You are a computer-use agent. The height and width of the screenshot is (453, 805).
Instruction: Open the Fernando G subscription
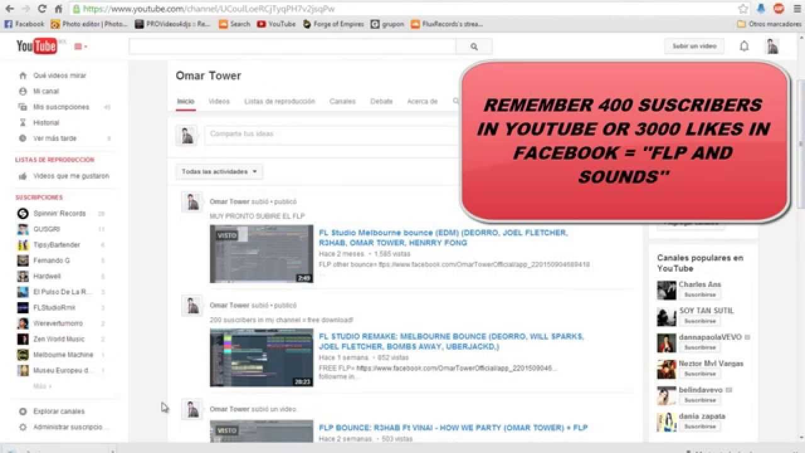click(52, 260)
